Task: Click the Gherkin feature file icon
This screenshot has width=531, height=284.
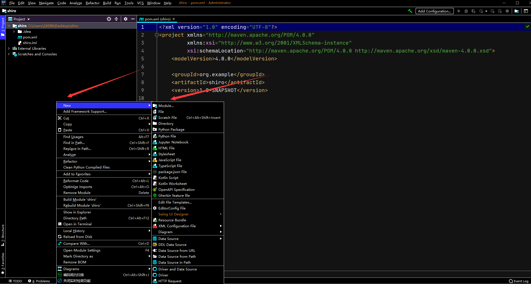Action: click(x=155, y=195)
